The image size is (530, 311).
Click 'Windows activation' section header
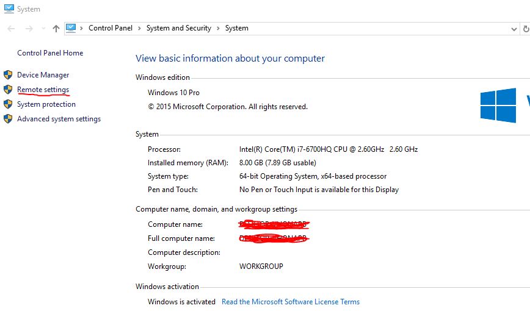click(x=167, y=287)
